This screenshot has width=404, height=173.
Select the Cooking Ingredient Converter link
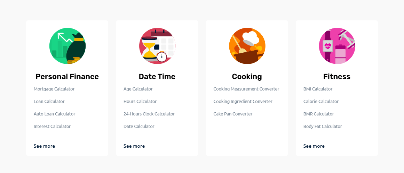pyautogui.click(x=243, y=102)
